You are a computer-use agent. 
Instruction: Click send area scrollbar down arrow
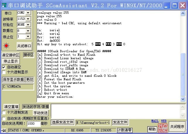(182, 115)
